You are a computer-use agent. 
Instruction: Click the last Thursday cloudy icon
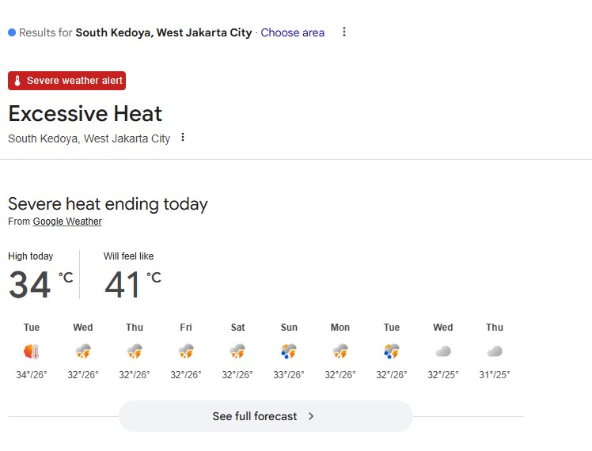click(x=495, y=351)
